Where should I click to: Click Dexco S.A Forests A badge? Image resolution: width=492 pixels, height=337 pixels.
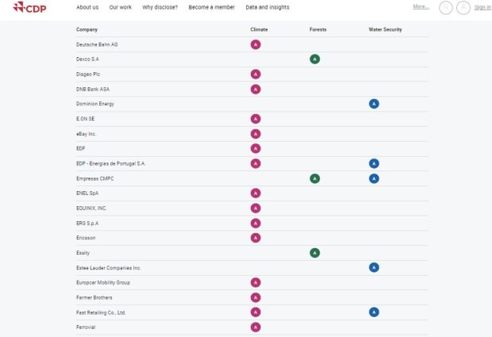pos(315,59)
